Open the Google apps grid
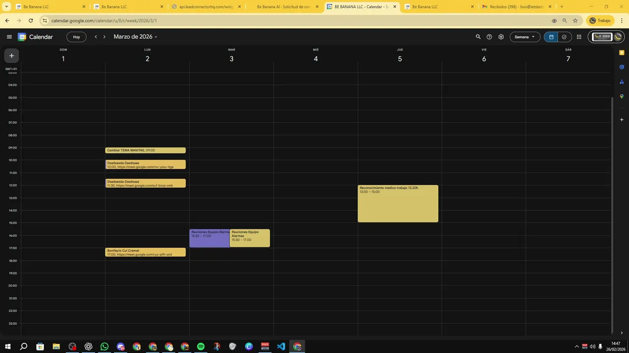This screenshot has width=629, height=353. click(x=579, y=37)
